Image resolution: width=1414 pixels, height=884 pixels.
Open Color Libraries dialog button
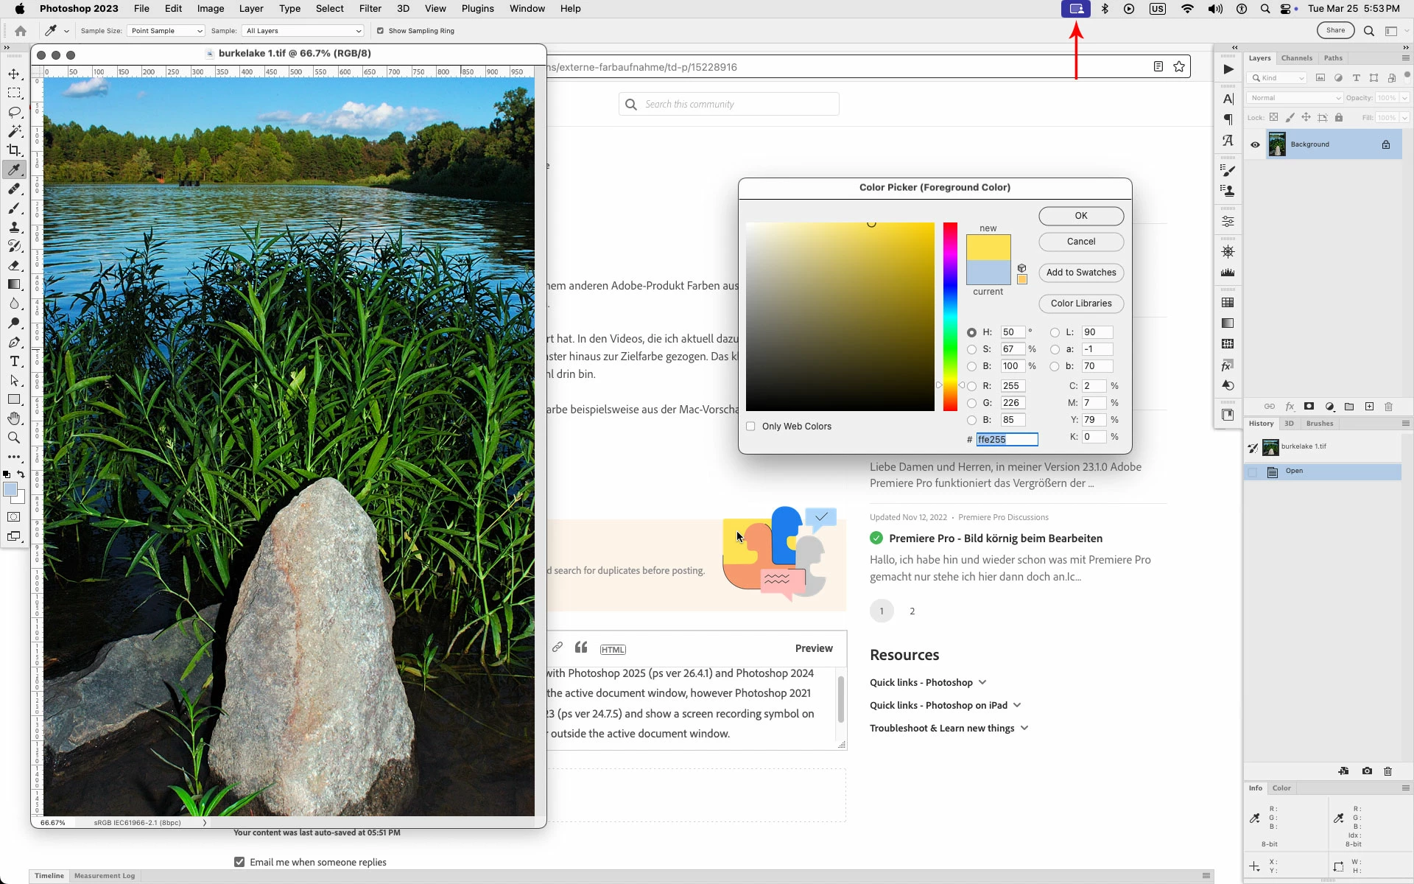pos(1080,304)
